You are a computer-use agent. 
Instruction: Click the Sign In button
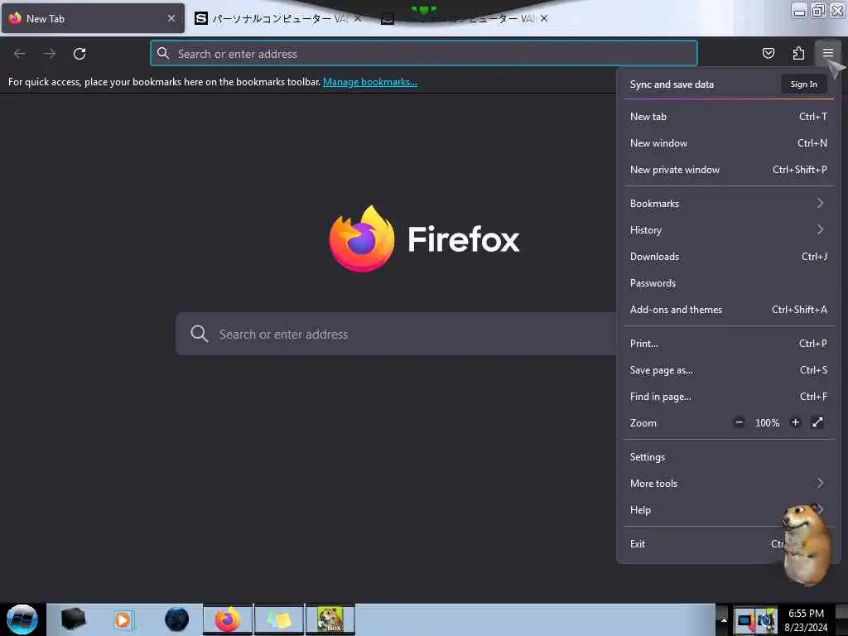(803, 84)
